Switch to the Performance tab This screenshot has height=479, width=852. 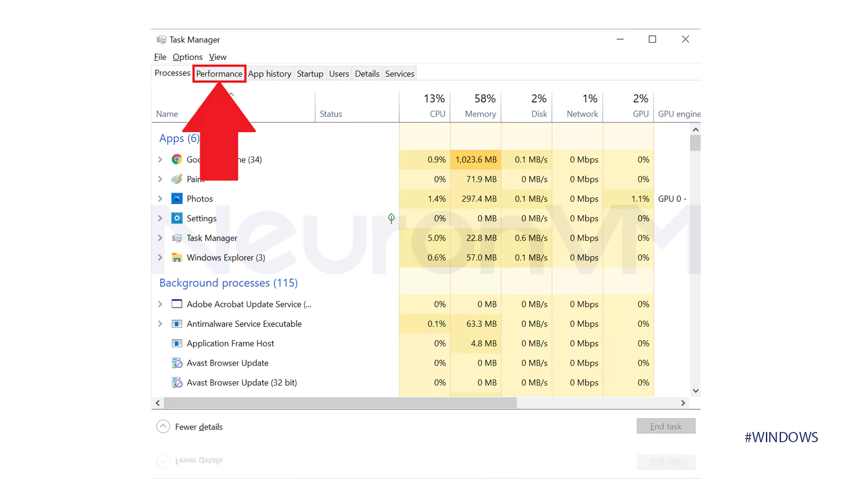tap(219, 74)
